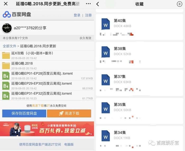This screenshot has height=151, width=185.
Task: Close the page with the X icon
Action: pos(6,4)
